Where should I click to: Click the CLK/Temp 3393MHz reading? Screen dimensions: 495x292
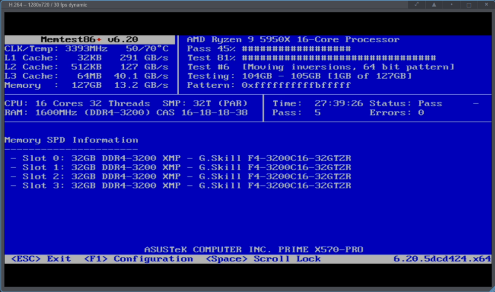click(56, 49)
